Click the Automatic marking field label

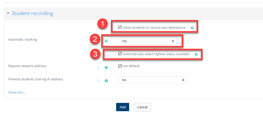click(x=23, y=40)
